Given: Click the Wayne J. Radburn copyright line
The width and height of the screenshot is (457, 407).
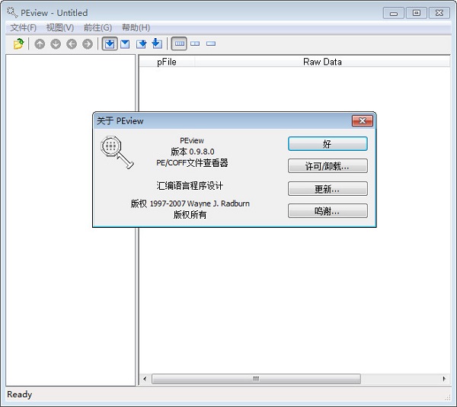Looking at the screenshot, I should [190, 203].
